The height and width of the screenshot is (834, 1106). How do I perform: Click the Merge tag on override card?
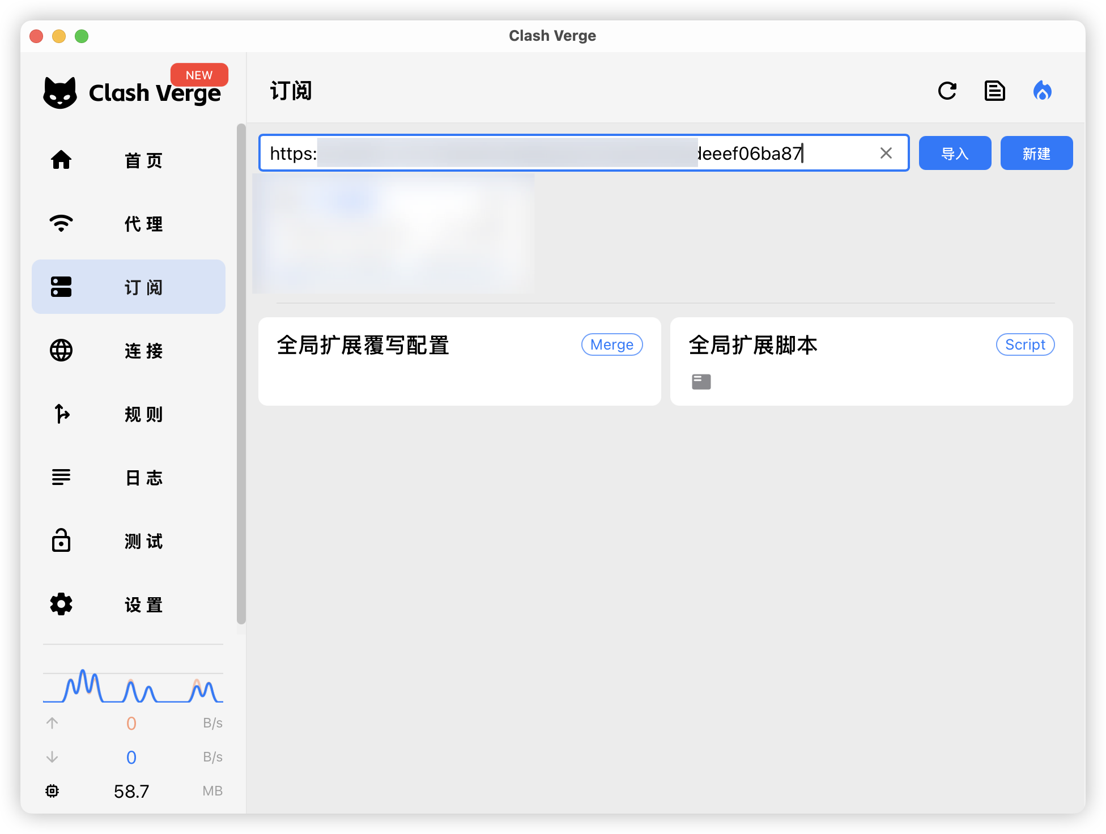click(611, 344)
